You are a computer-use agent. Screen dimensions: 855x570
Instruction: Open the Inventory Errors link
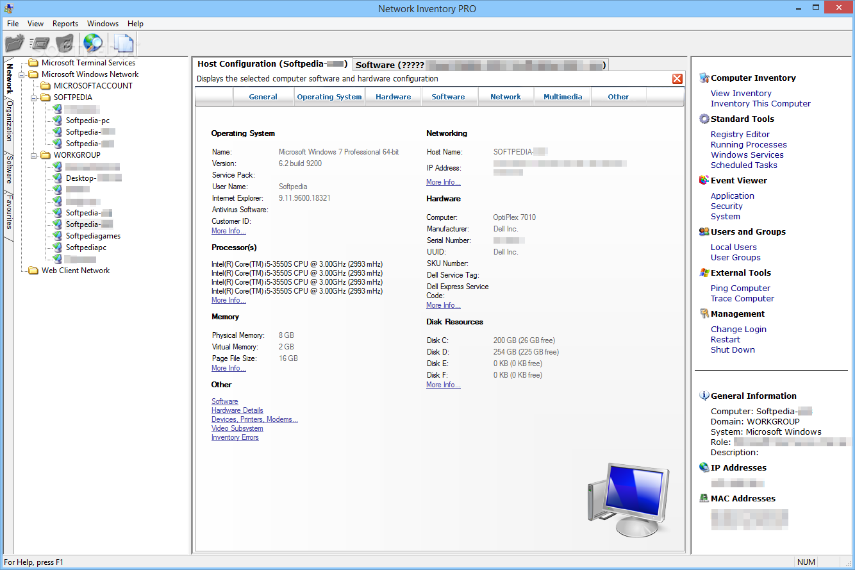tap(235, 437)
